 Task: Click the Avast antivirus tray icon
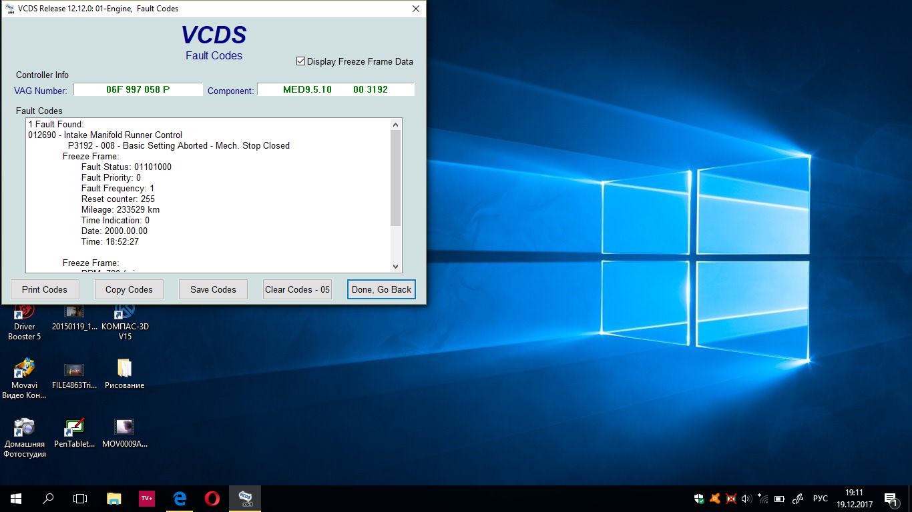[715, 498]
